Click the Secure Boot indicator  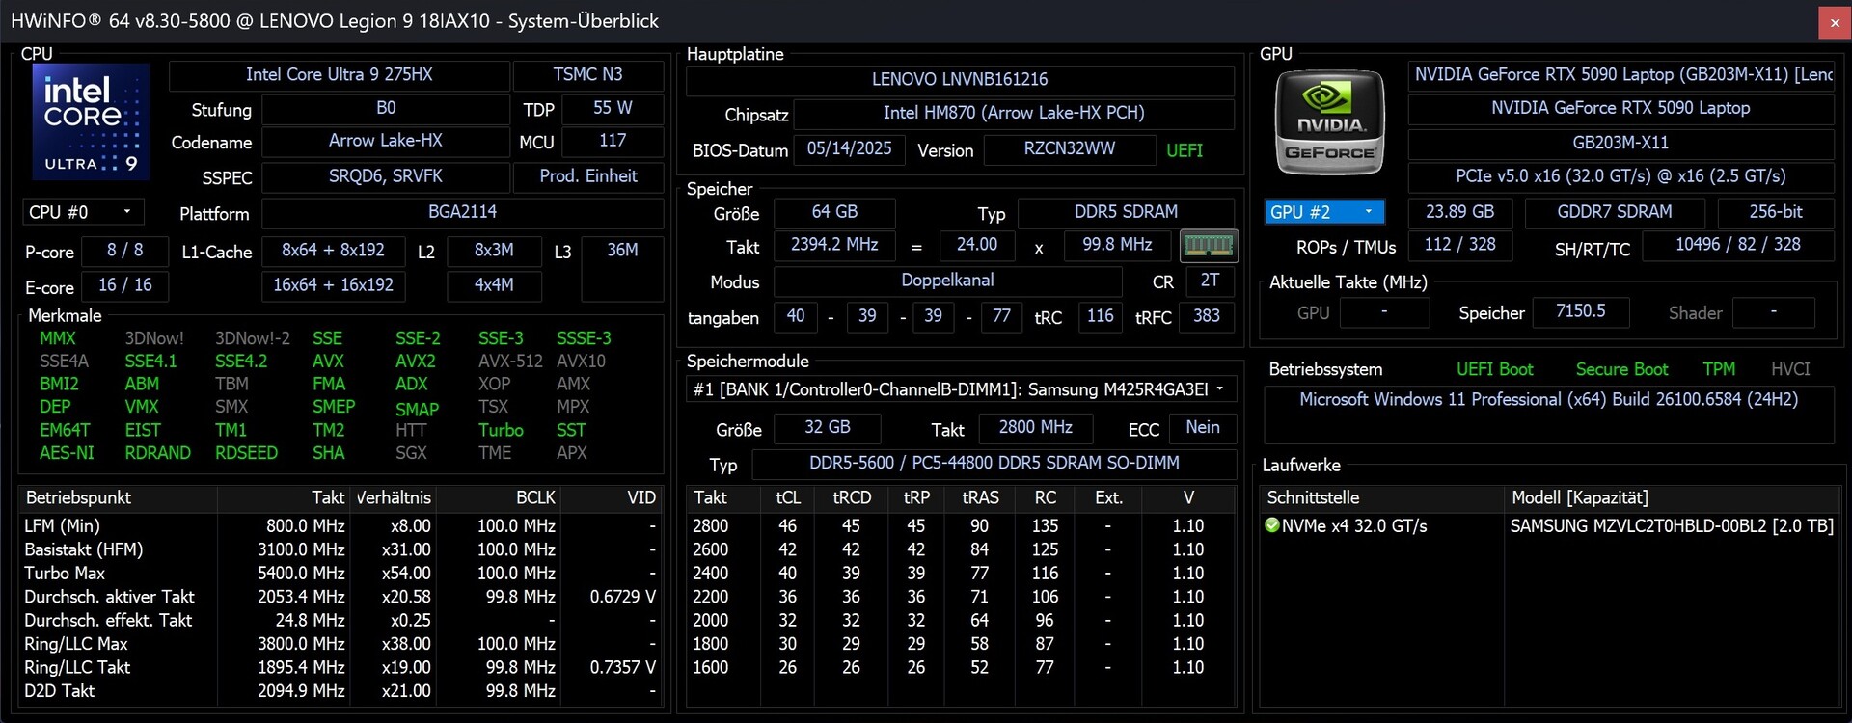[x=1620, y=369]
